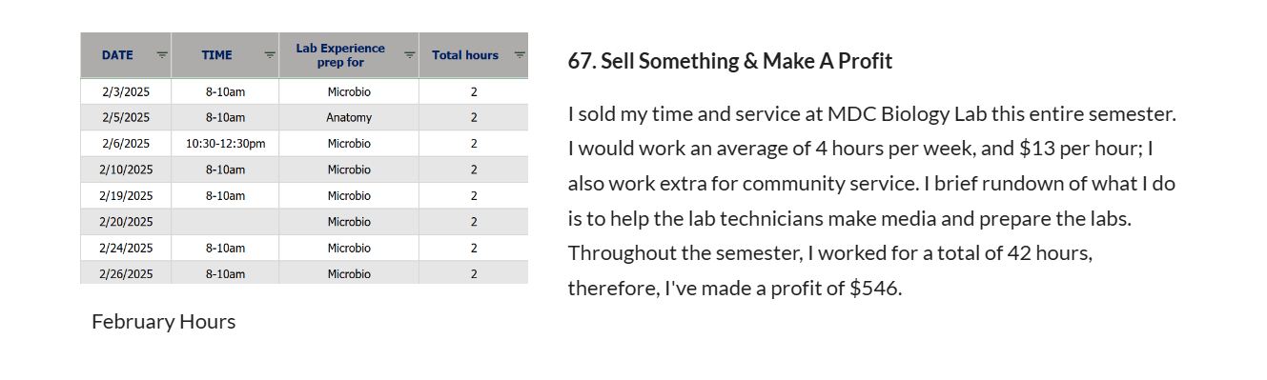Open the Total hours filter icon
This screenshot has width=1267, height=380.
click(520, 55)
